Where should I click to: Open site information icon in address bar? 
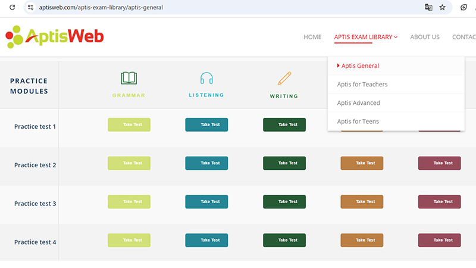pyautogui.click(x=31, y=7)
